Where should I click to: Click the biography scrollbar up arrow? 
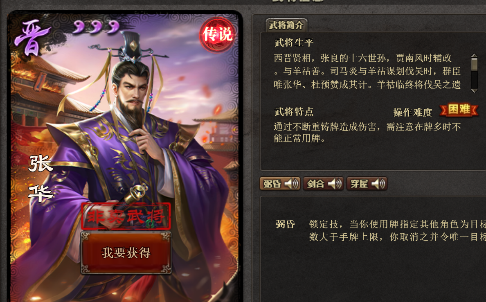coord(474,56)
